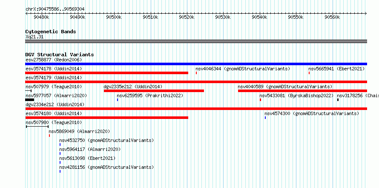Click the red esv3574179 variant bar
Image resolution: width=379 pixels, height=188 pixels.
point(196,82)
